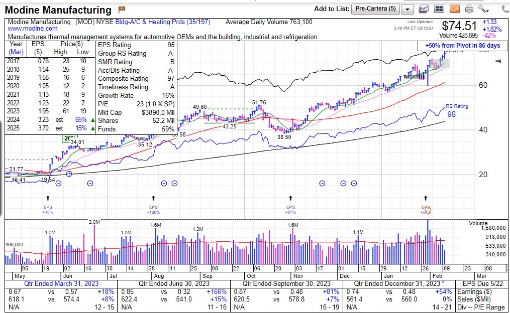This screenshot has height=313, width=510.
Task: Click the Div -- P/E Range row label
Action: 481,307
